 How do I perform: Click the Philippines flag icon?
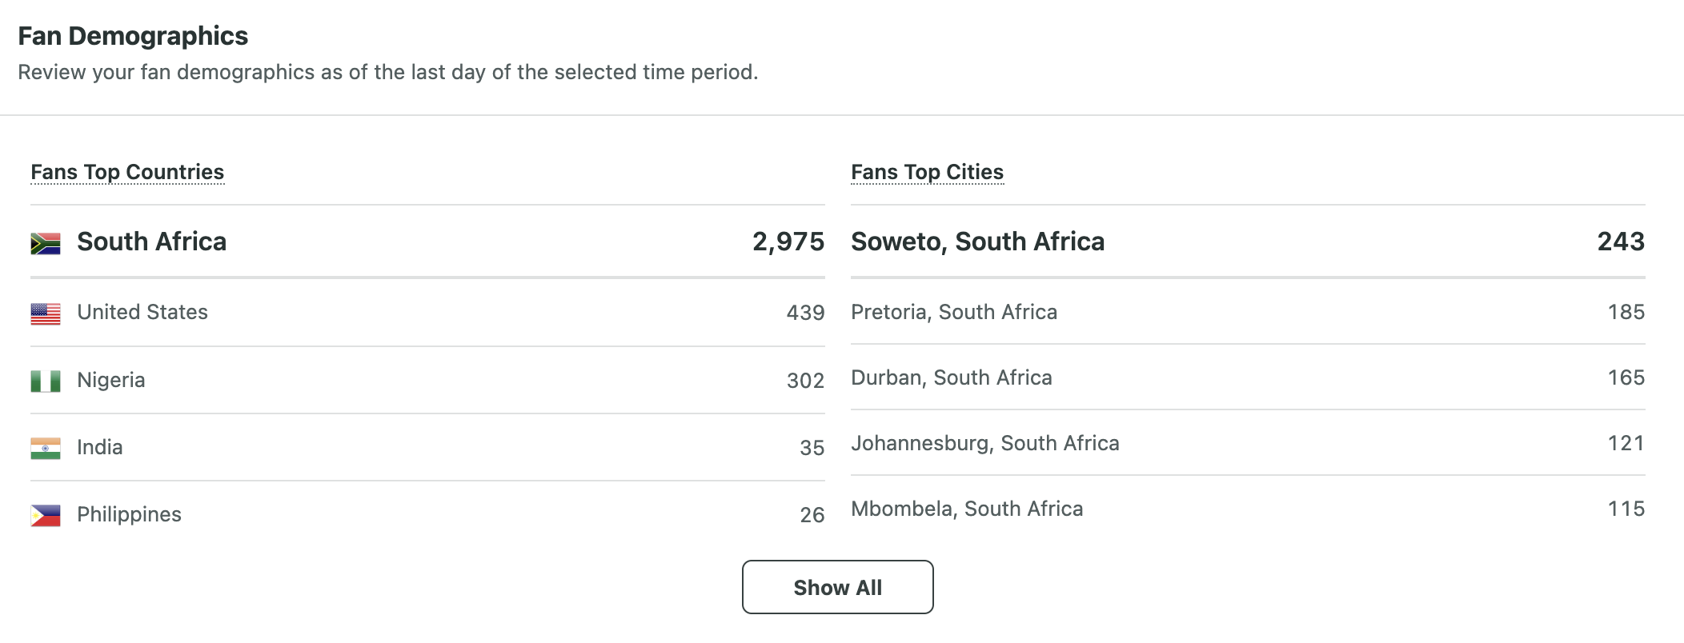coord(46,516)
